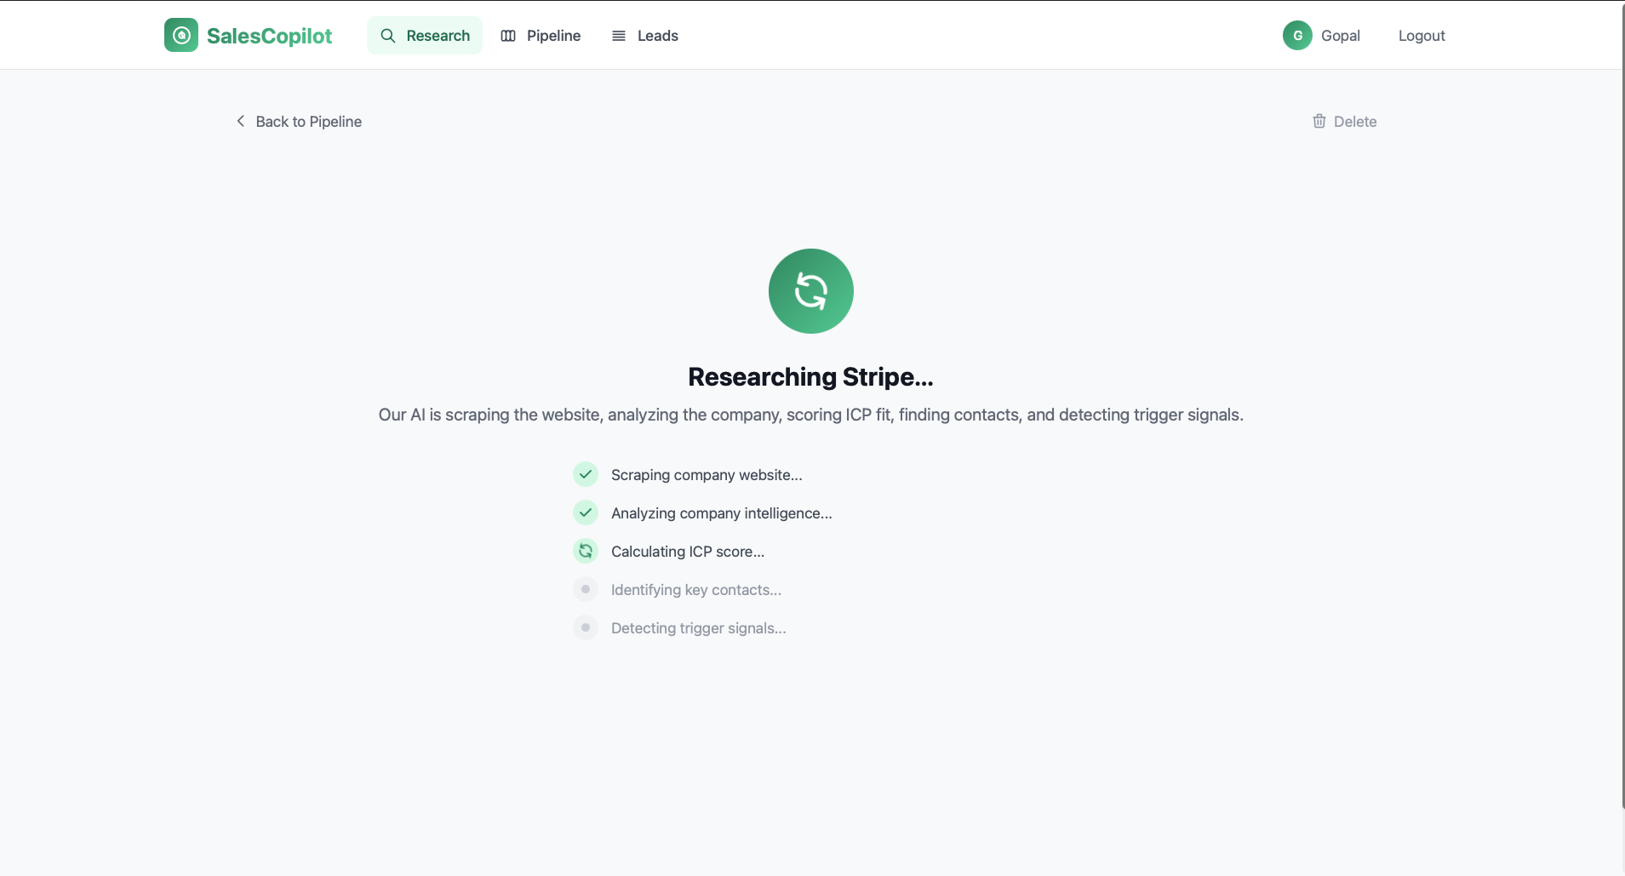
Task: Click the large green refresh spinner icon
Action: tap(810, 290)
